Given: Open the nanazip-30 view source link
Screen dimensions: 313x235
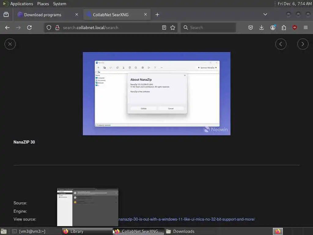Looking at the screenshot, I should [x=186, y=219].
